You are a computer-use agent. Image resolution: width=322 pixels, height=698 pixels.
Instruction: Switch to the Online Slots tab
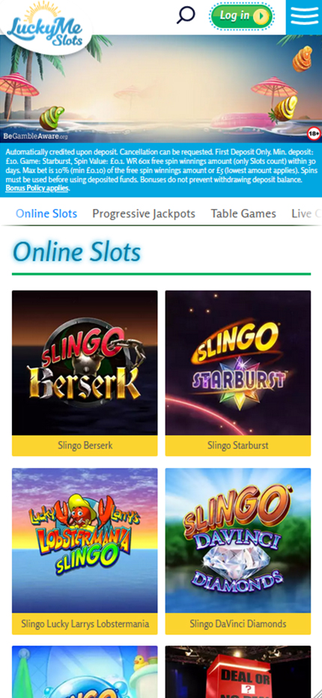tap(46, 213)
